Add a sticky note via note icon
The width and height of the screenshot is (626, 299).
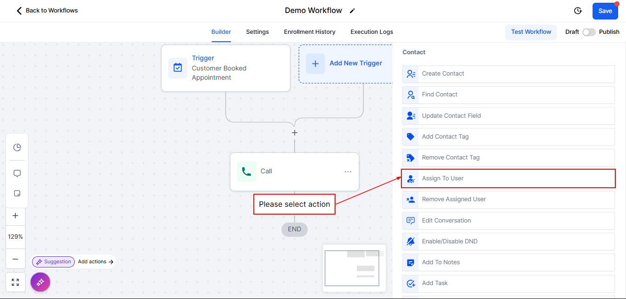coord(17,193)
